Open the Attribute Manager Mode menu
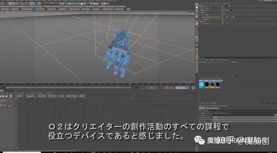Viewport: 277px width, 153px height. [x=203, y=103]
